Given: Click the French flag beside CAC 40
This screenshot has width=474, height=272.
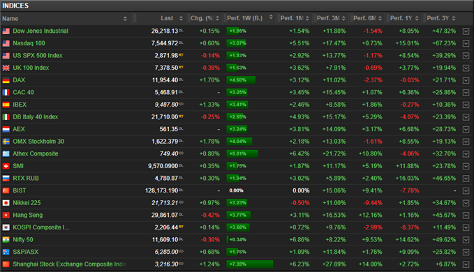Looking at the screenshot, I should [6, 92].
